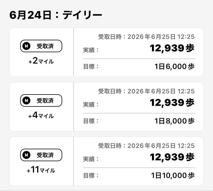213x191 pixels.
Task: Click the 1日10,000歩 goal text
Action: coord(173,175)
